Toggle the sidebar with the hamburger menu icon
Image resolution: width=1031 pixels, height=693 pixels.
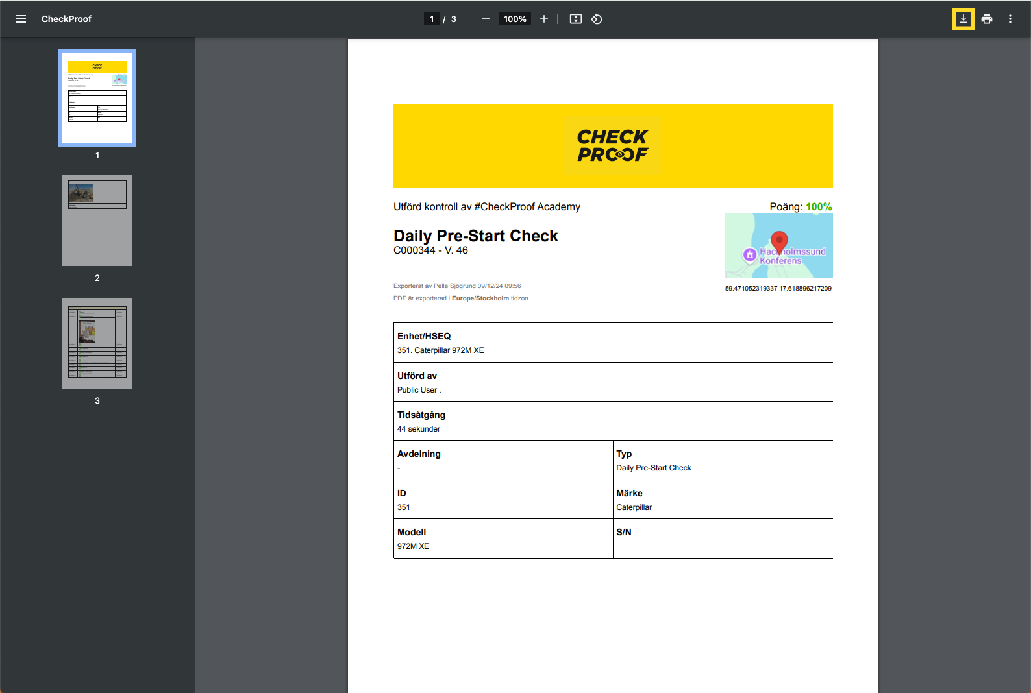21,19
